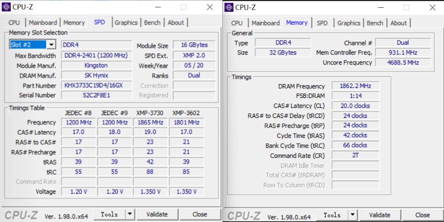Image resolution: width=444 pixels, height=222 pixels.
Task: Open About tab in left window
Action: click(x=176, y=22)
